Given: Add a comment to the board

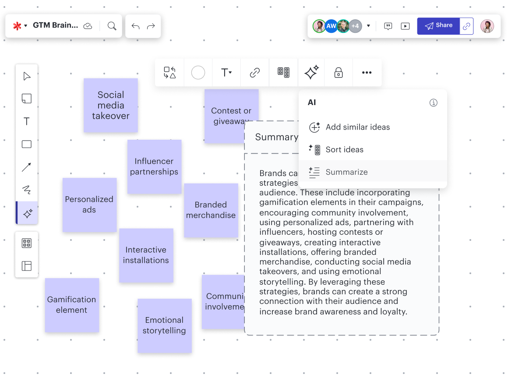Looking at the screenshot, I should point(388,26).
